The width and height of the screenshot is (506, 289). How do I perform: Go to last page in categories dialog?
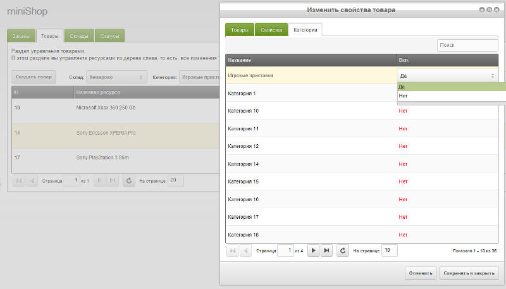(x=326, y=250)
